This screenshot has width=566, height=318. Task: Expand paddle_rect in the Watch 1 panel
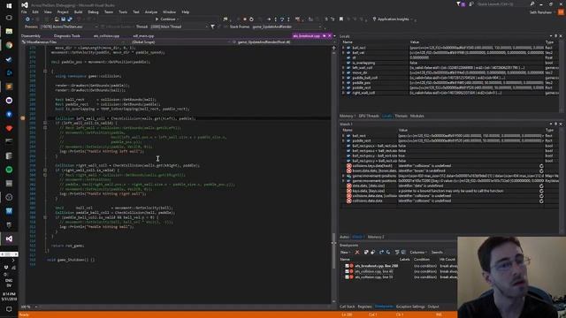[343, 141]
